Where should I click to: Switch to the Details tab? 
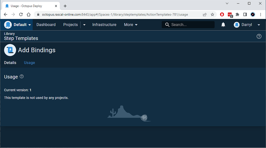(10, 63)
